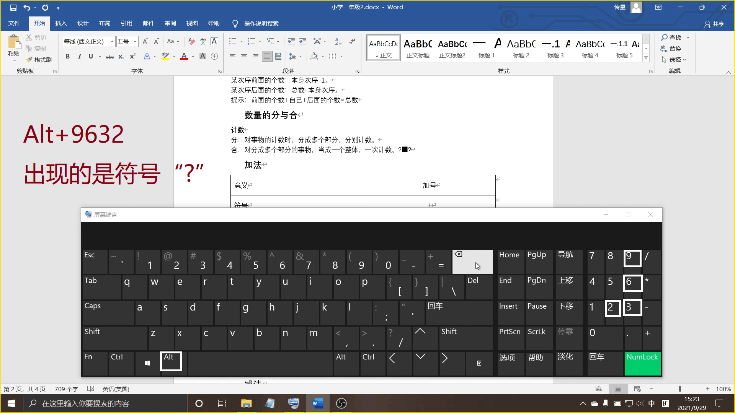The width and height of the screenshot is (735, 413).
Task: Expand the font color dropdown arrow
Action: tap(193, 57)
